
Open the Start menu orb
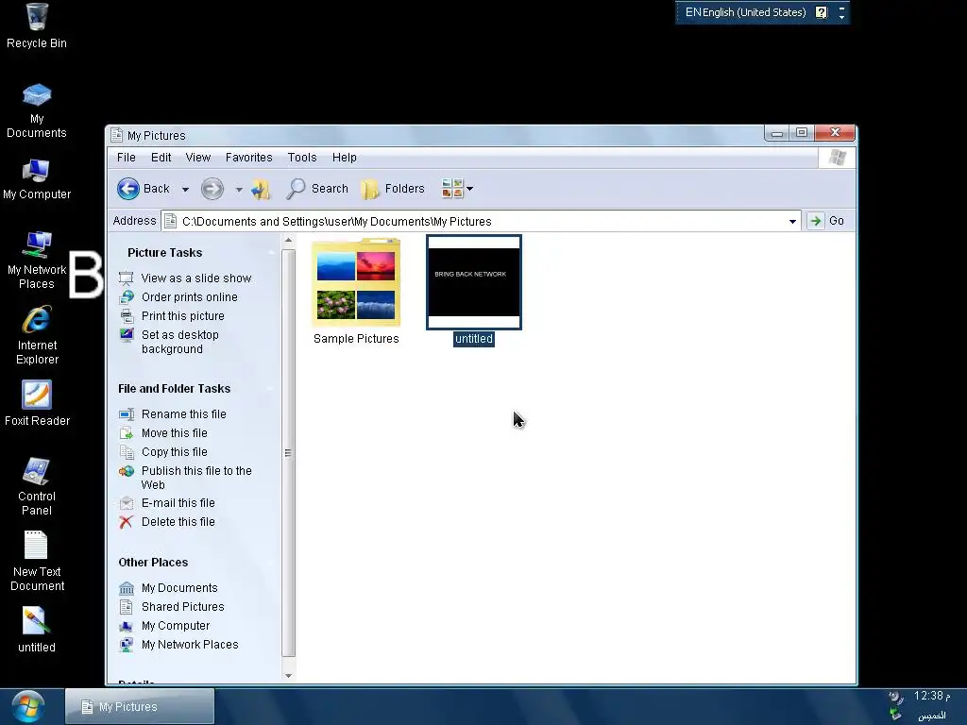27,706
